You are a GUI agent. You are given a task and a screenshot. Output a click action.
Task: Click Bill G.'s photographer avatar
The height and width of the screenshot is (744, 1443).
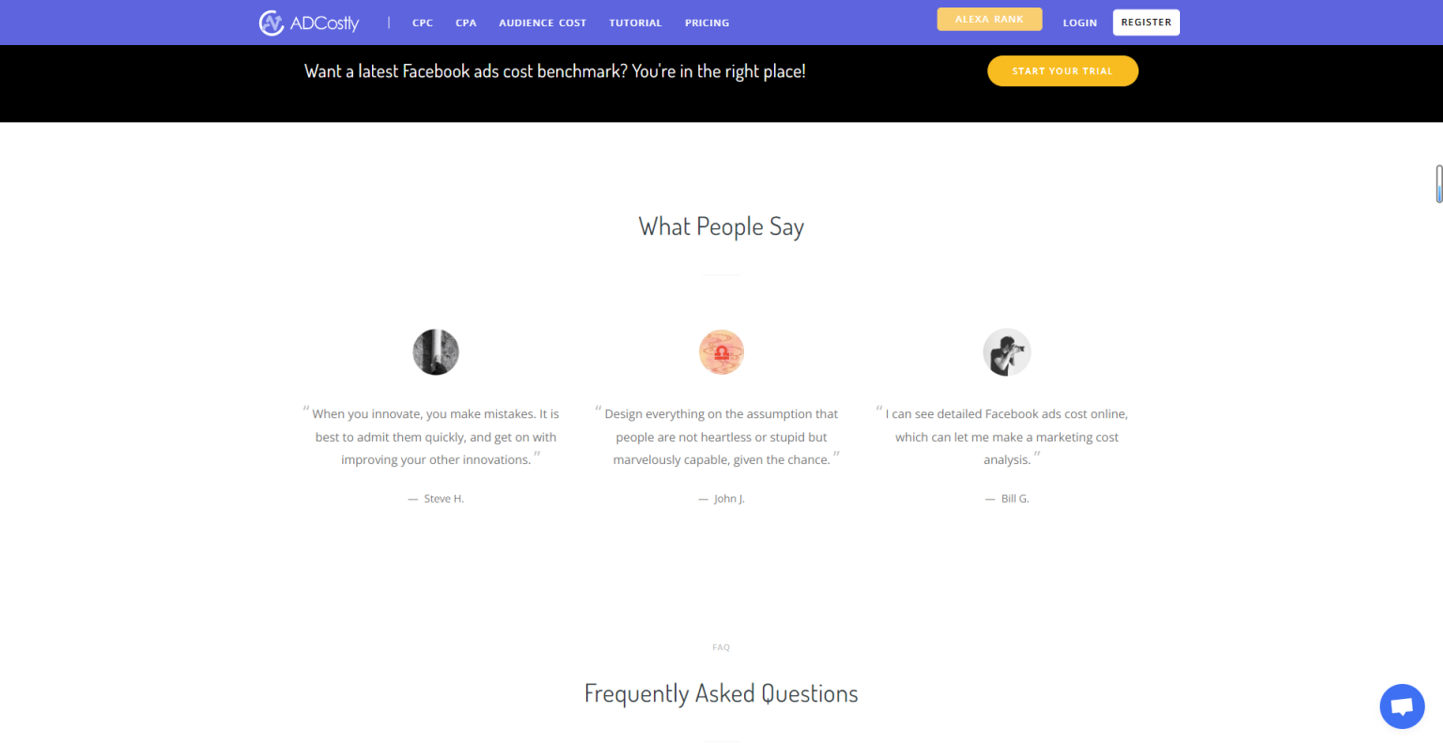1007,352
